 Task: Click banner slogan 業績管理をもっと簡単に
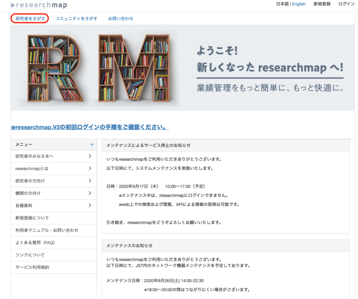pos(271,88)
